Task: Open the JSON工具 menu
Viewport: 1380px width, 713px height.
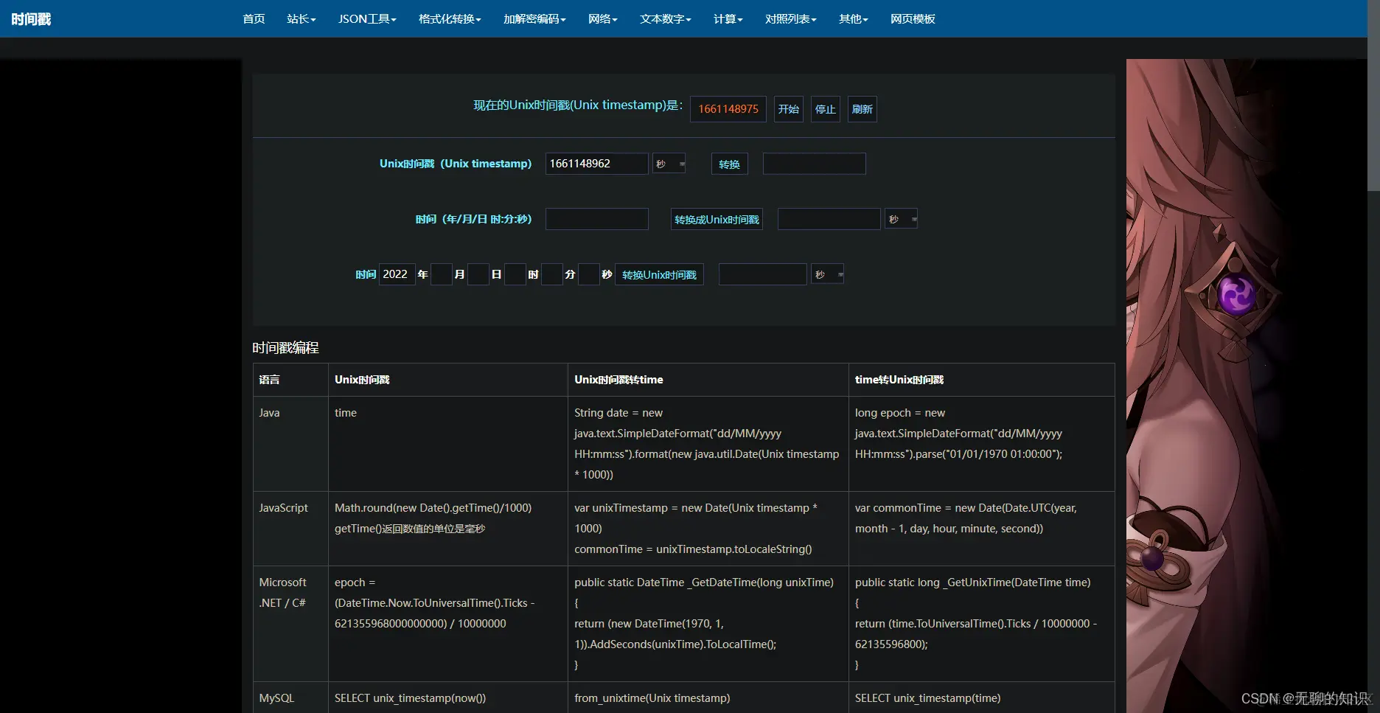Action: (x=367, y=19)
